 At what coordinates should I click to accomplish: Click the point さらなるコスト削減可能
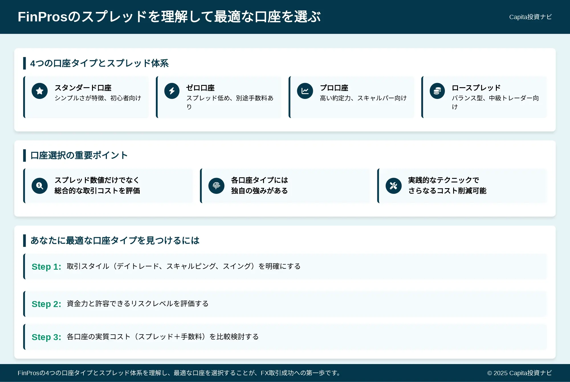(x=447, y=191)
